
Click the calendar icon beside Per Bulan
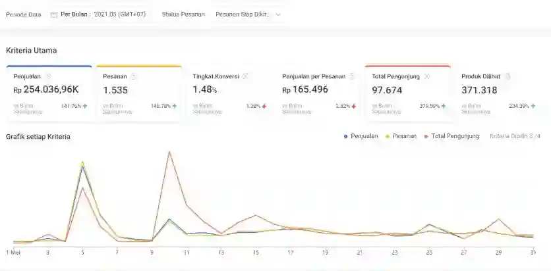[x=54, y=14]
